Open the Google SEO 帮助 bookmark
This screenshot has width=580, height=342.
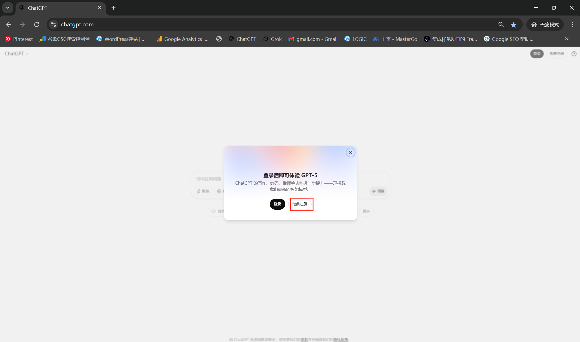[x=508, y=39]
